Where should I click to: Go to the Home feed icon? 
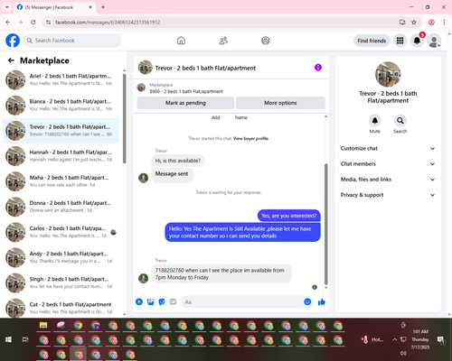pyautogui.click(x=181, y=41)
